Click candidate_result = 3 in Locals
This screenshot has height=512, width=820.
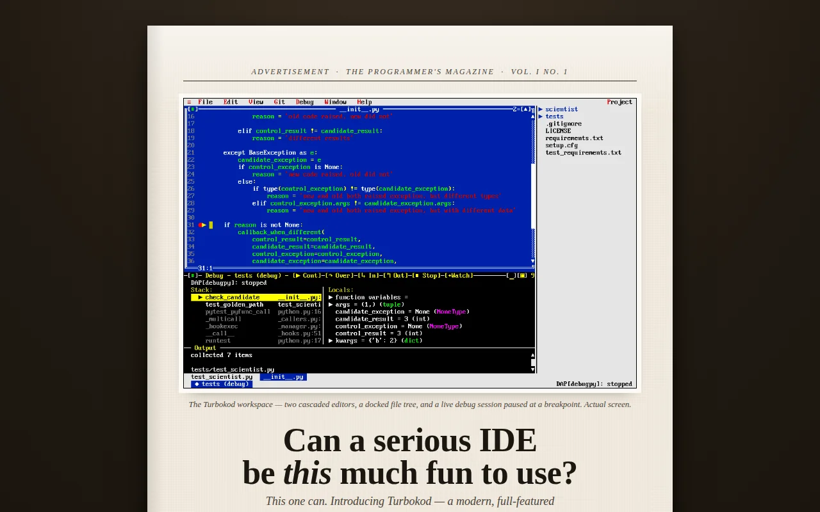pos(382,319)
